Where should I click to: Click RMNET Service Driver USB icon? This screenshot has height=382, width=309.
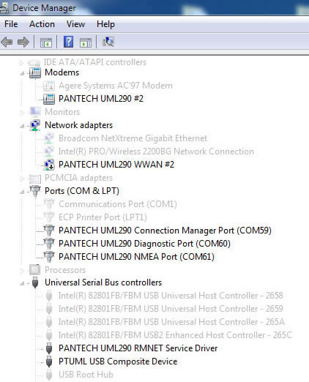(x=49, y=348)
